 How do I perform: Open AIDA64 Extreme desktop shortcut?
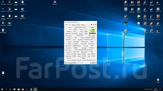point(139,3)
